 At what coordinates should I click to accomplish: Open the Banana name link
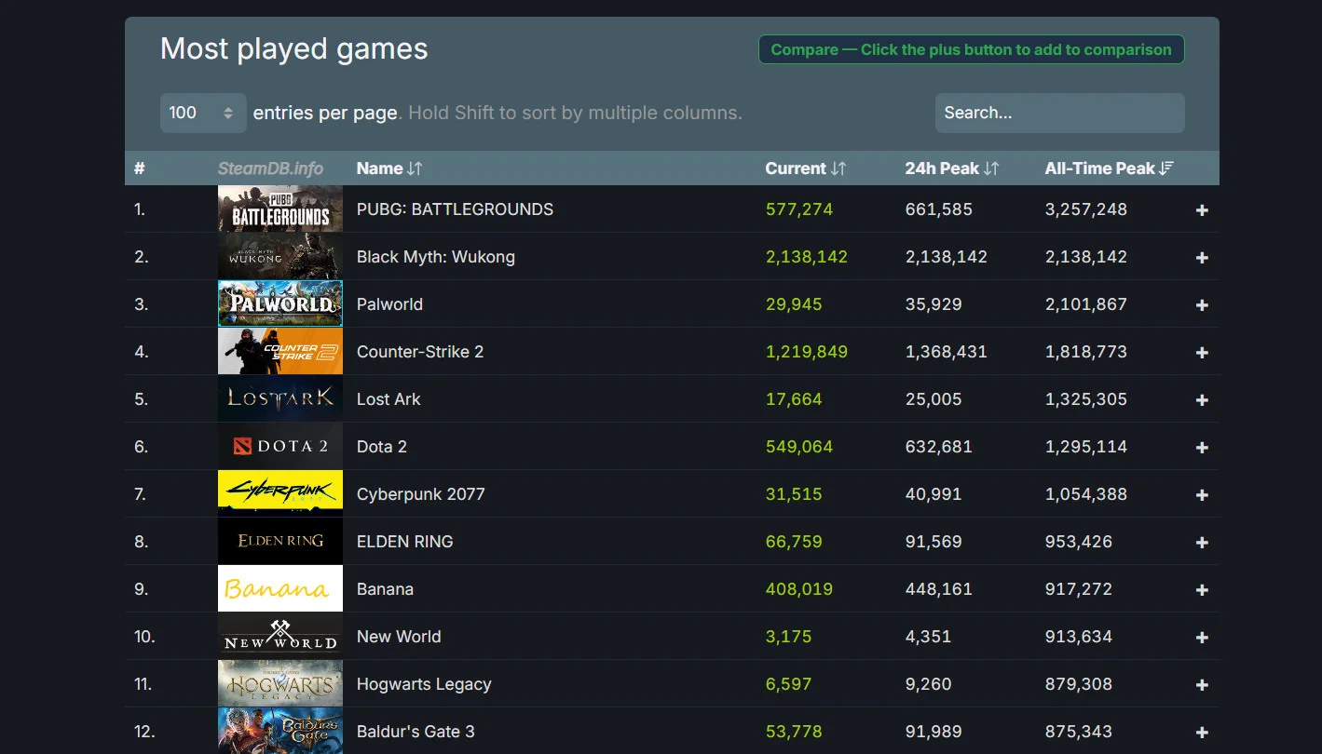click(x=385, y=589)
